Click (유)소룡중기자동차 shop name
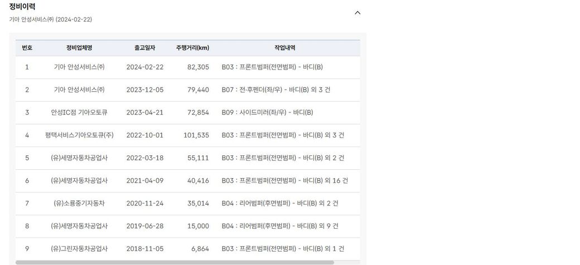 [79, 204]
